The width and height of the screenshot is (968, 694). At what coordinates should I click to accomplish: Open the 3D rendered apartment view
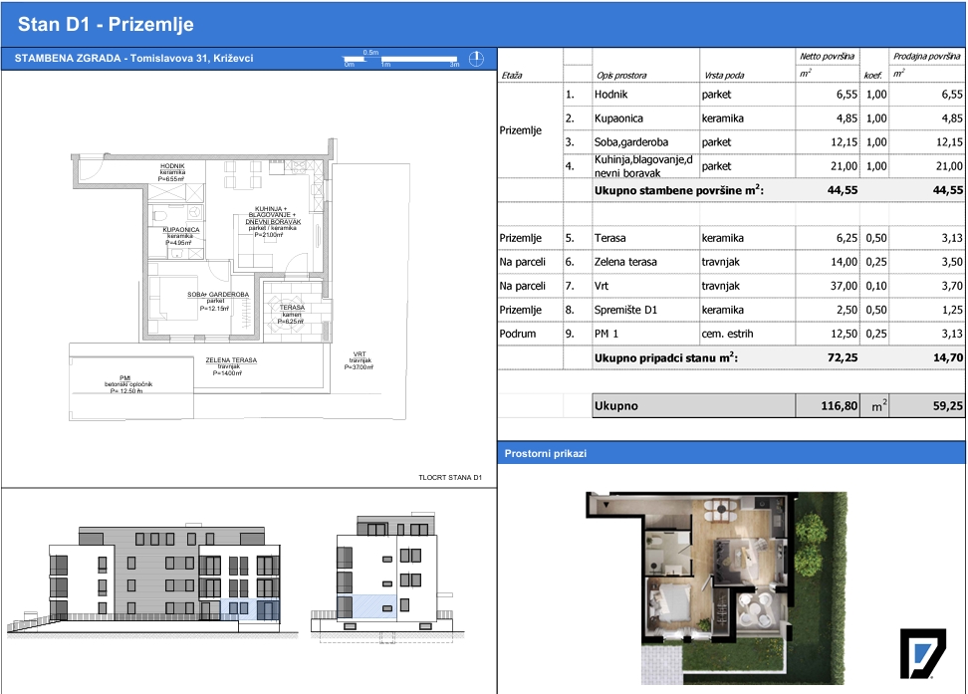coord(716,587)
